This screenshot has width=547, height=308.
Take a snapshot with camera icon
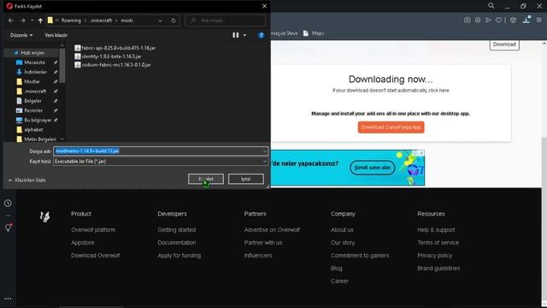tap(468, 21)
